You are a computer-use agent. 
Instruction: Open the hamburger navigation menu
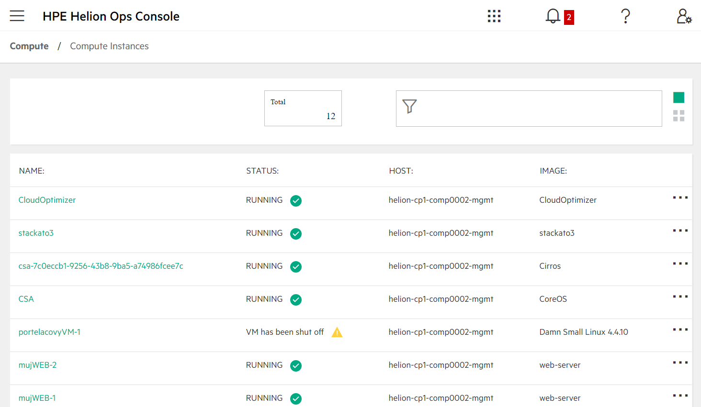click(17, 16)
